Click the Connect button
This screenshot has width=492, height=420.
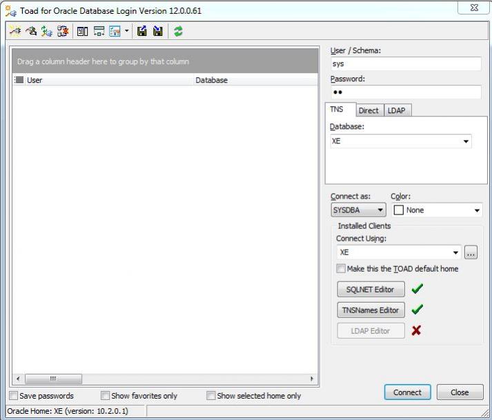(x=407, y=392)
